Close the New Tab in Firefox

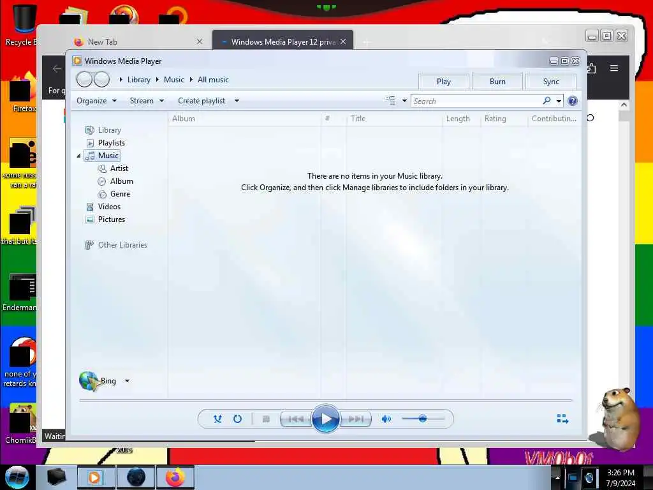click(200, 41)
